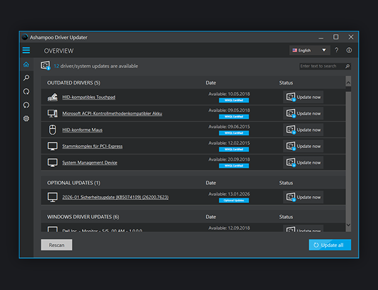
Task: Click the touchpad device icon
Action: point(52,97)
